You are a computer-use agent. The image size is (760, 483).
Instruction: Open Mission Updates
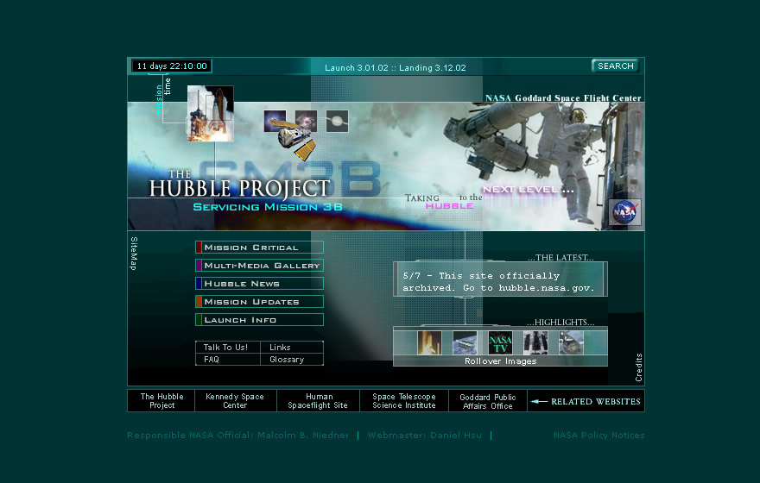[x=259, y=302]
